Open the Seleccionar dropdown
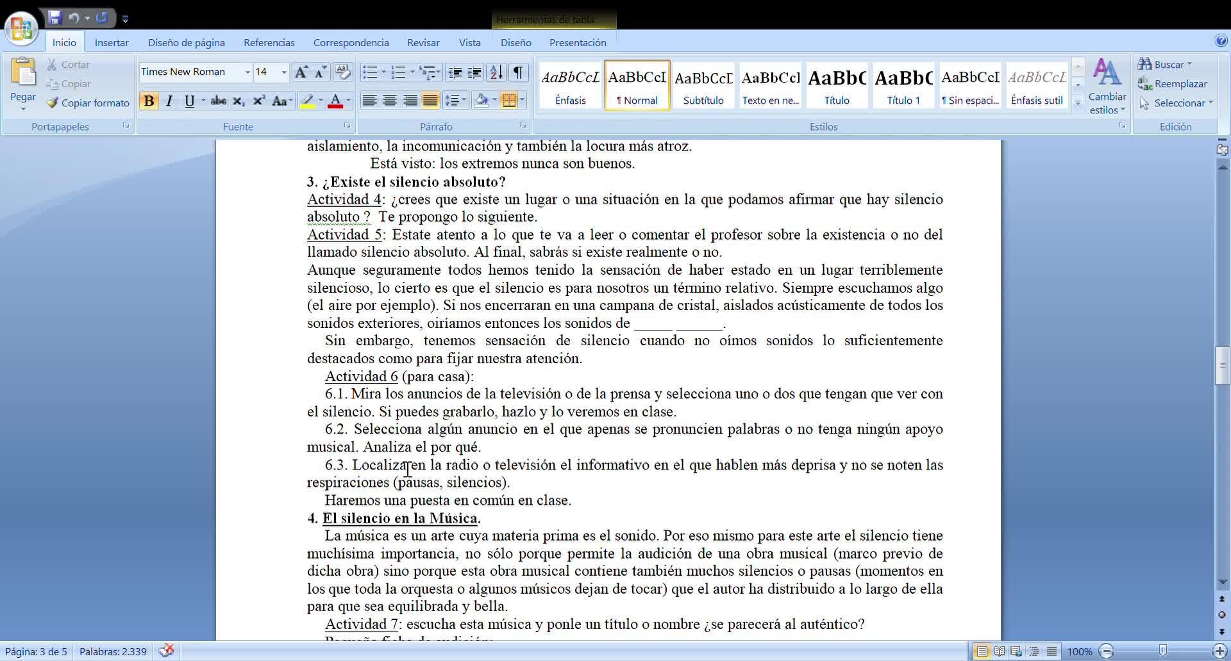Screen dimensions: 1231x661 tap(1176, 102)
